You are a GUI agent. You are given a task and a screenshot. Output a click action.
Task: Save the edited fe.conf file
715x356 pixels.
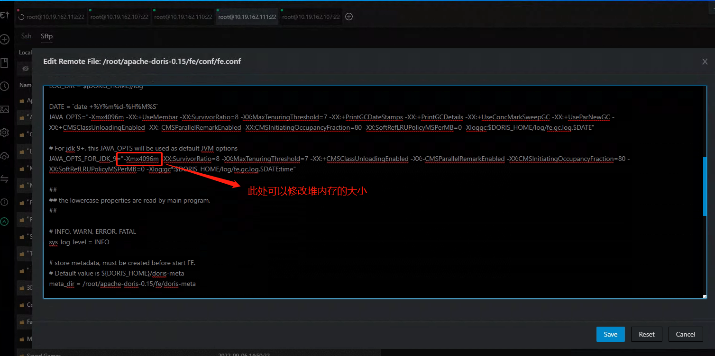(611, 334)
